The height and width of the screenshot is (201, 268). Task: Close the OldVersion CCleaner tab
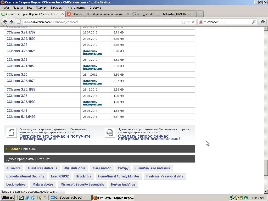63,14
